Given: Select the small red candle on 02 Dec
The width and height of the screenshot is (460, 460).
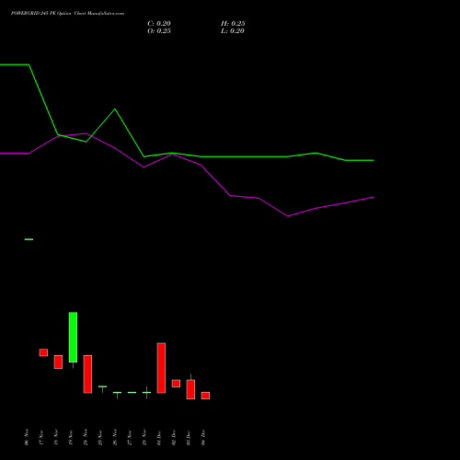Looking at the screenshot, I should tap(176, 384).
